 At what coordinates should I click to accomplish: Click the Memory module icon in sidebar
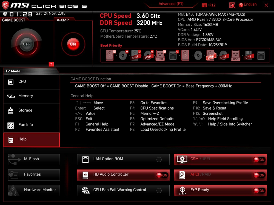click(11, 96)
